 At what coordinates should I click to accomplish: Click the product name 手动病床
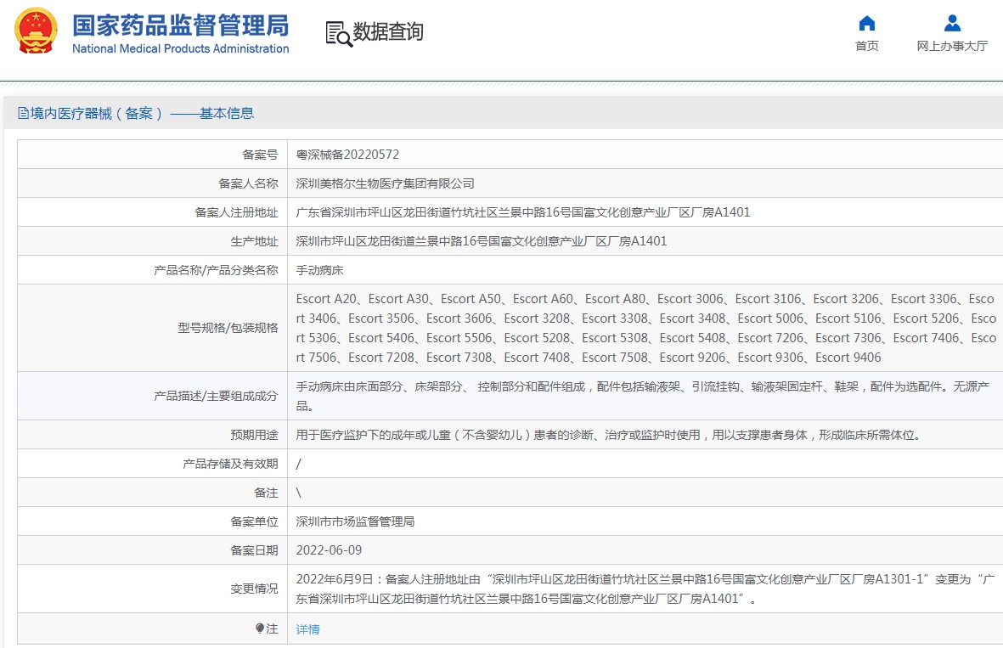[x=320, y=270]
